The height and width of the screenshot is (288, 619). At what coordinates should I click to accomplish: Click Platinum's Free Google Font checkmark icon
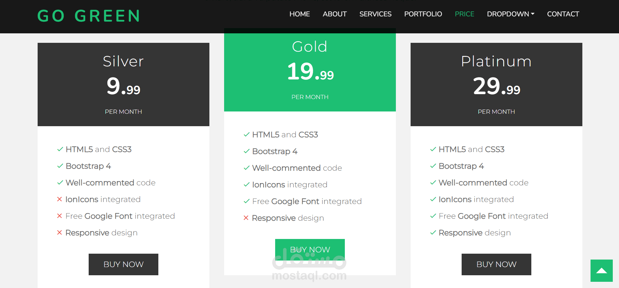pos(433,216)
